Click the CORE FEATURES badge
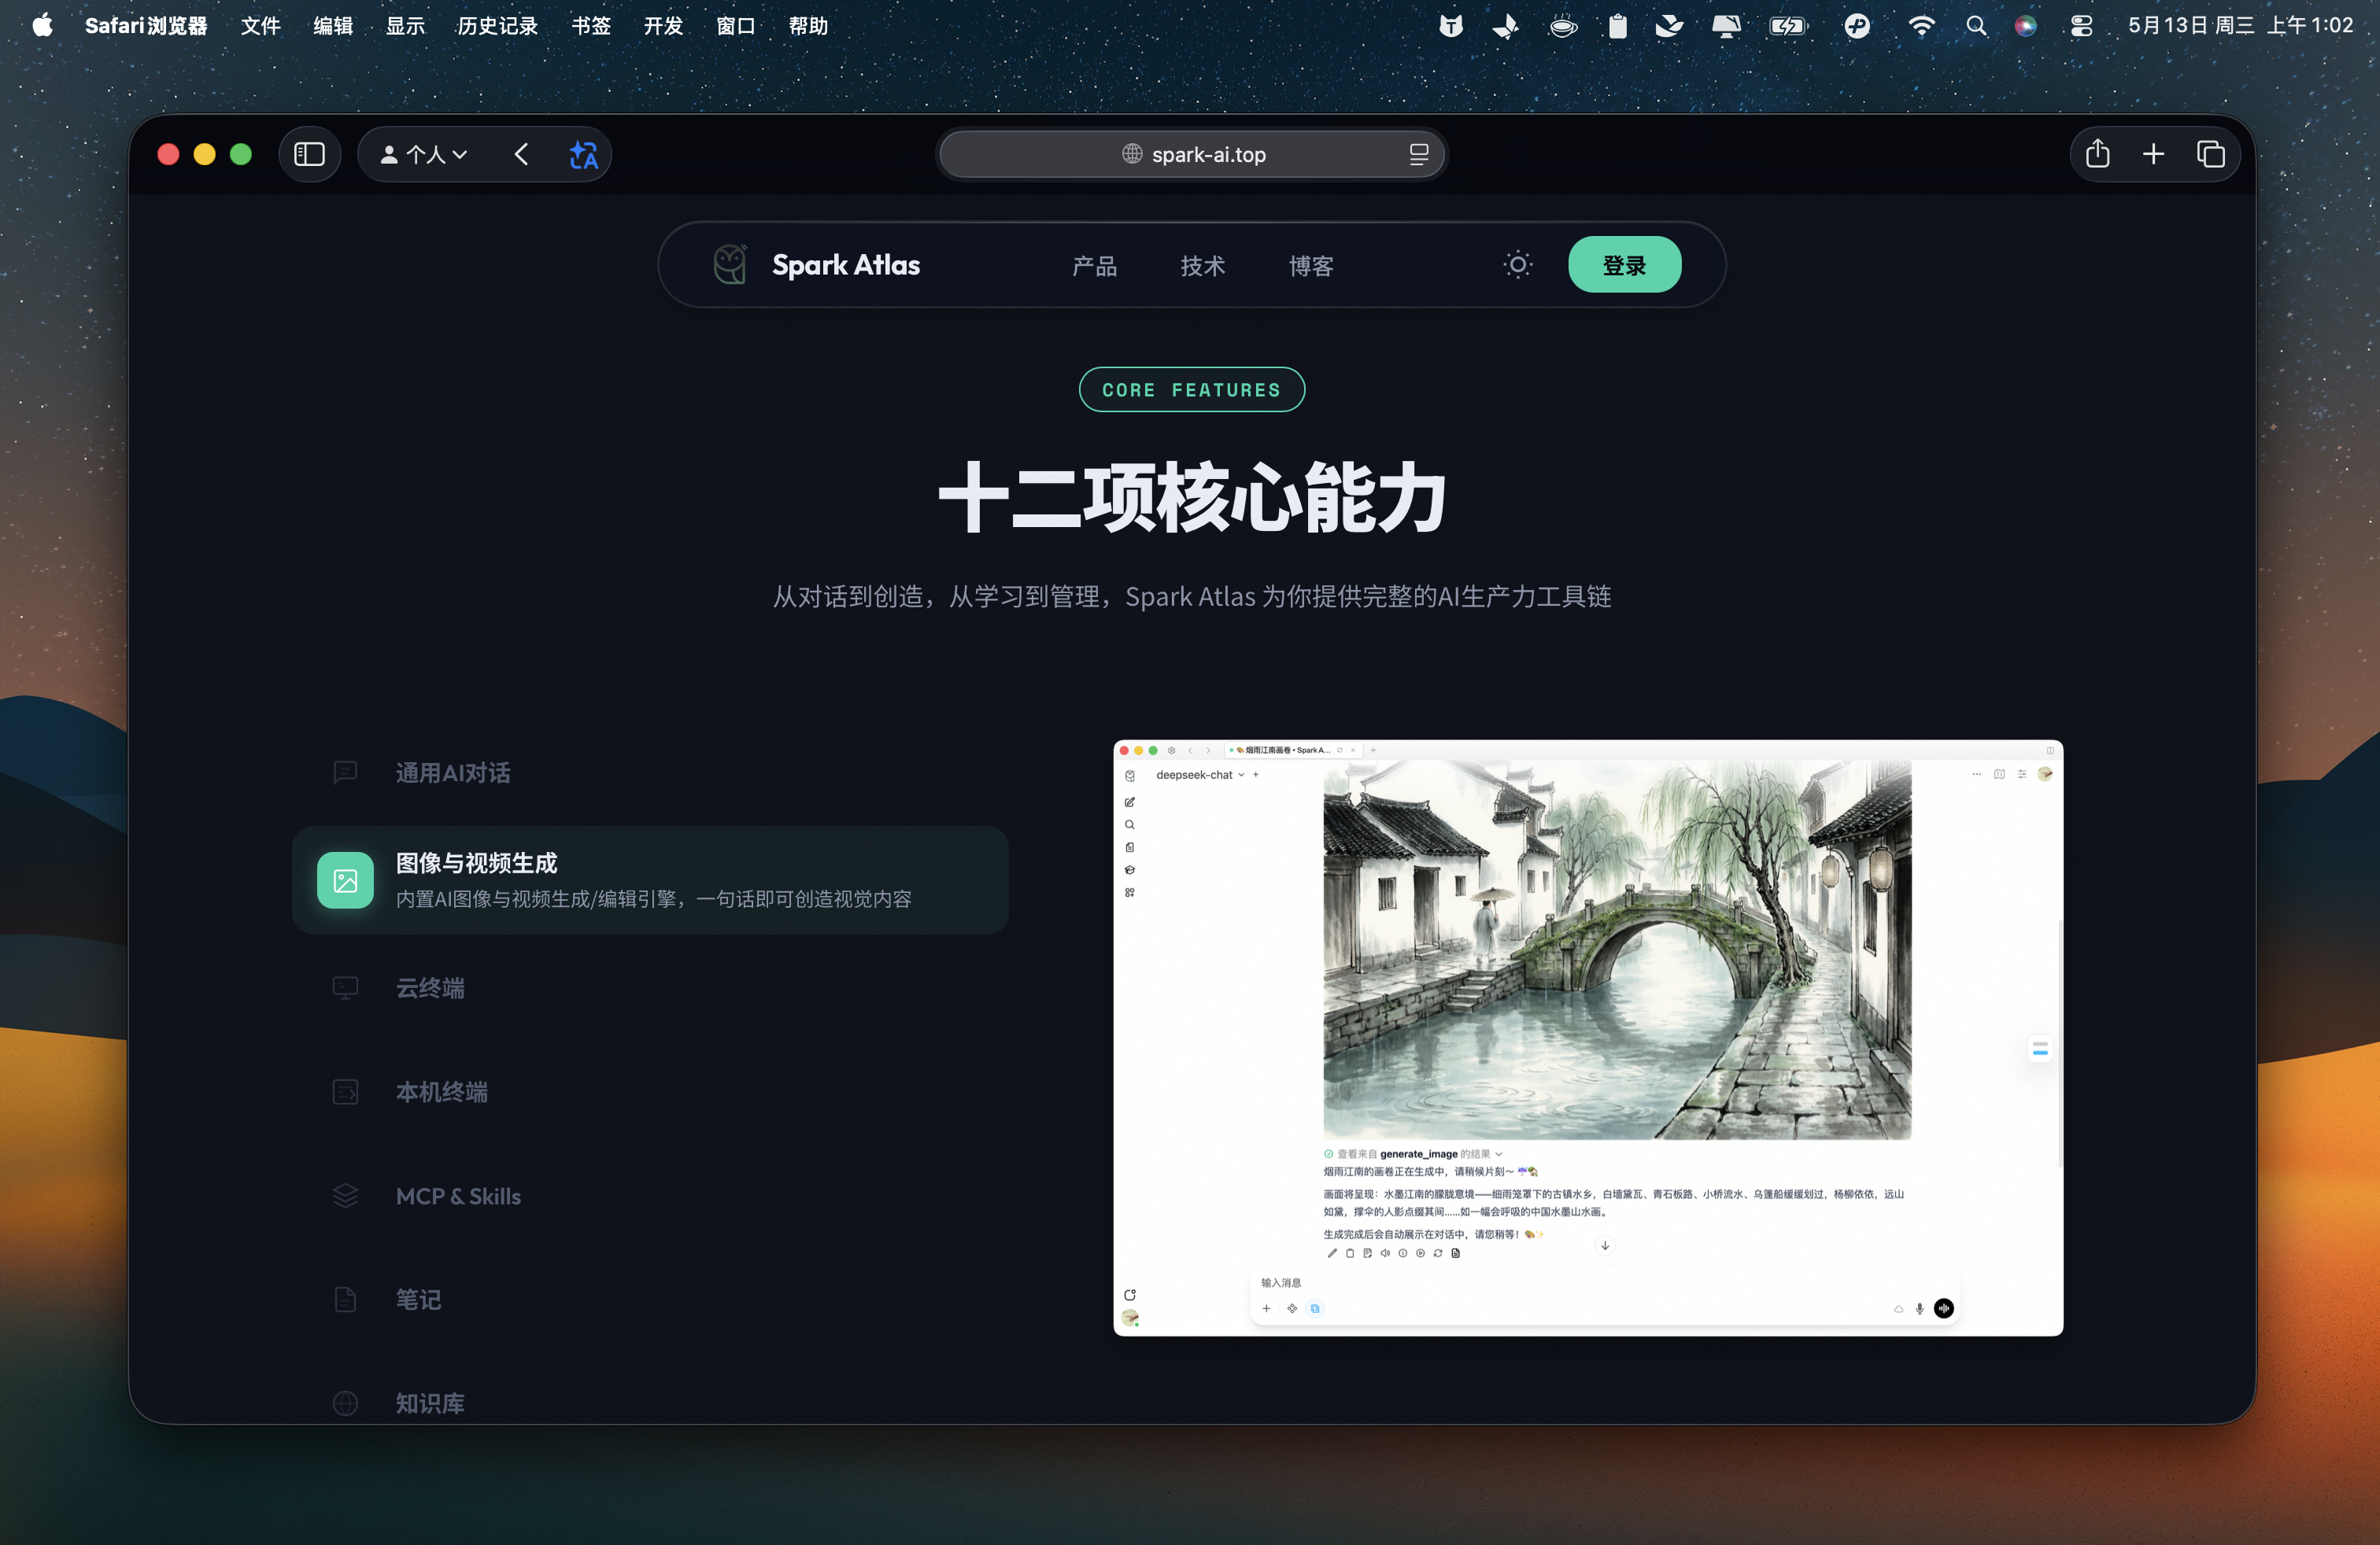 (1191, 389)
